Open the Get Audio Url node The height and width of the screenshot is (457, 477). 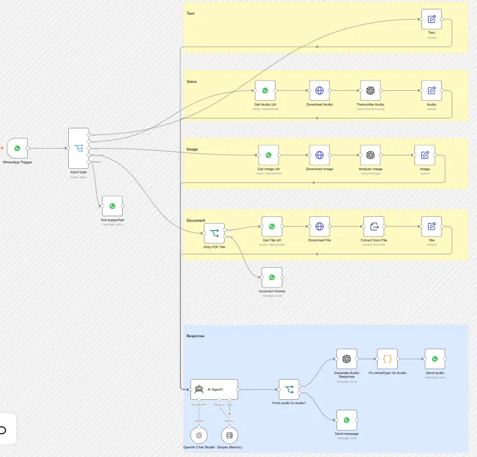click(x=265, y=90)
